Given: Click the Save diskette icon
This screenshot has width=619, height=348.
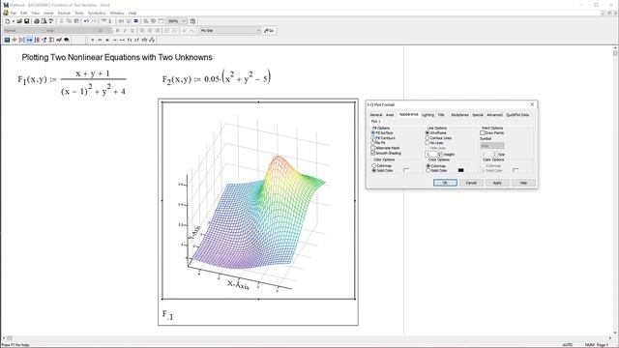Looking at the screenshot, I should 27,21.
